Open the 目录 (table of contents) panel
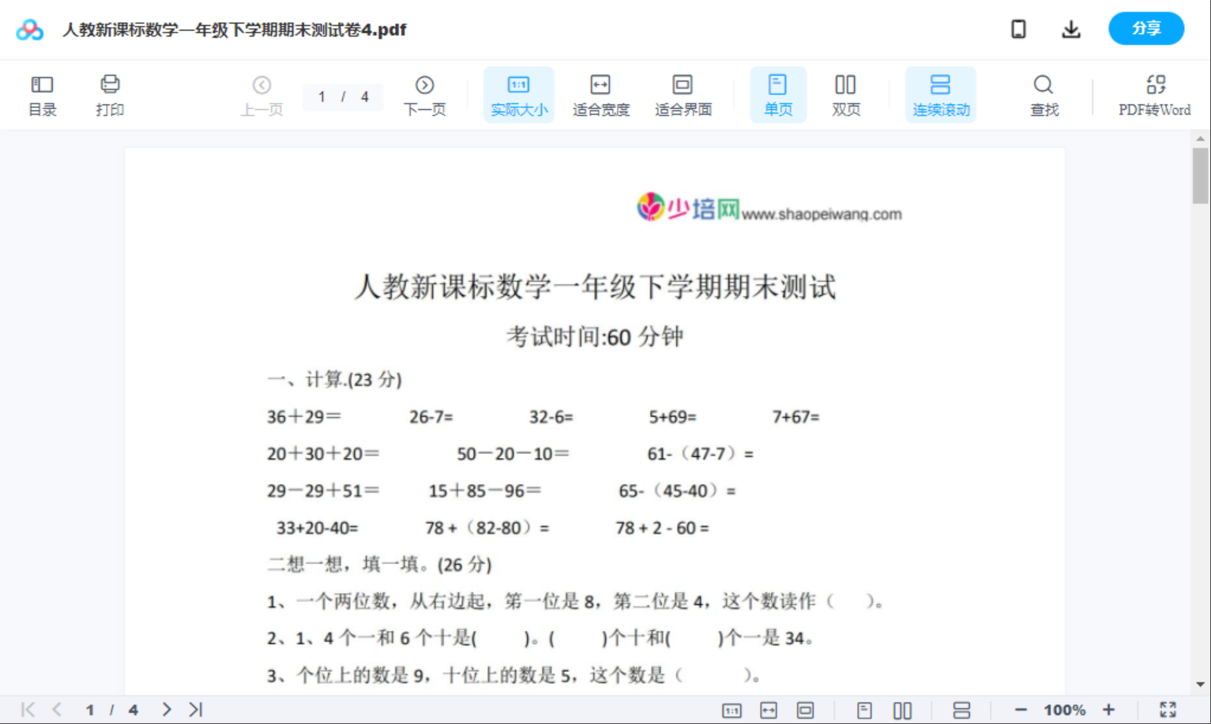This screenshot has height=724, width=1211. [42, 94]
